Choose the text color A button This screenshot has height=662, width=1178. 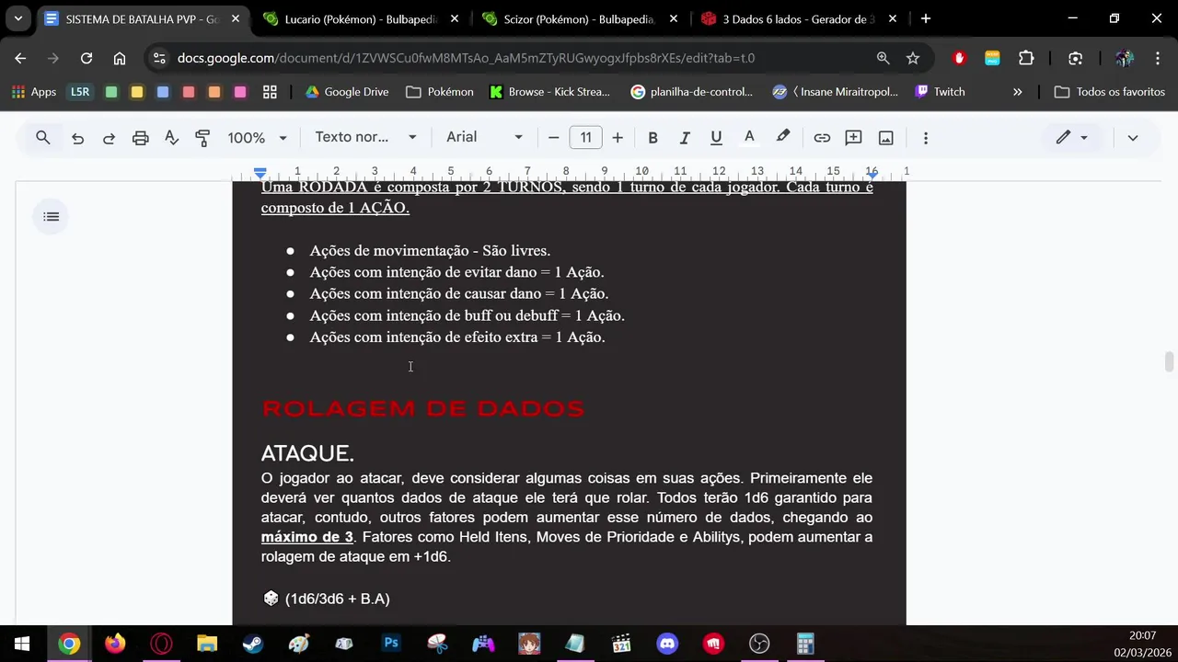(749, 137)
